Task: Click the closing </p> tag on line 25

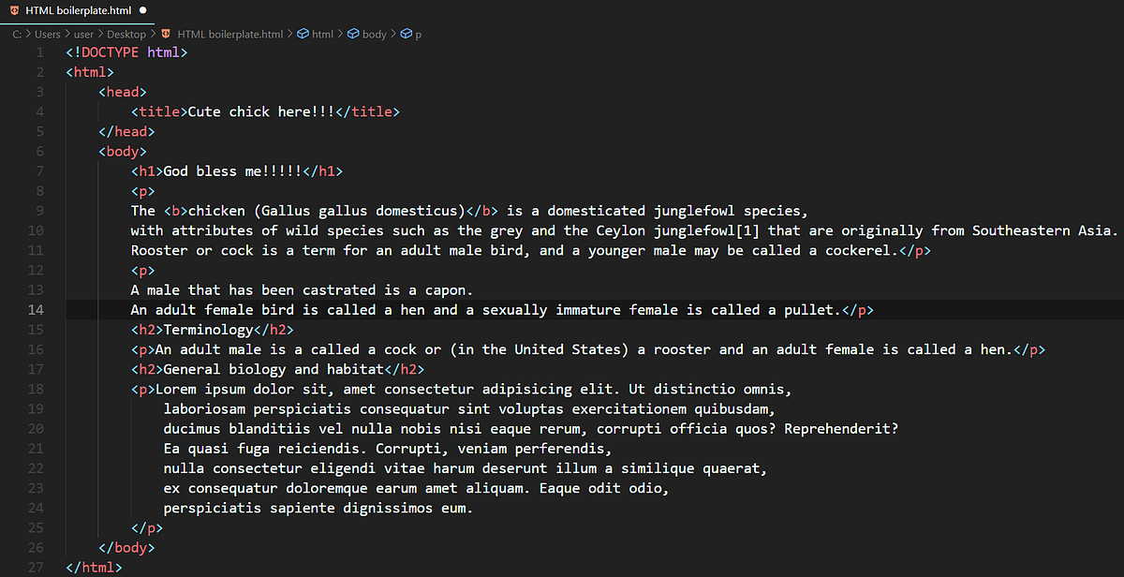Action: [147, 527]
